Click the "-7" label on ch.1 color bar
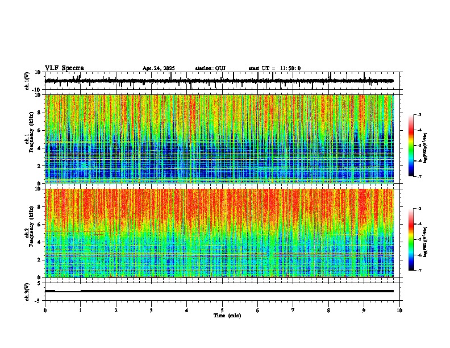The image size is (450, 348). (x=419, y=176)
